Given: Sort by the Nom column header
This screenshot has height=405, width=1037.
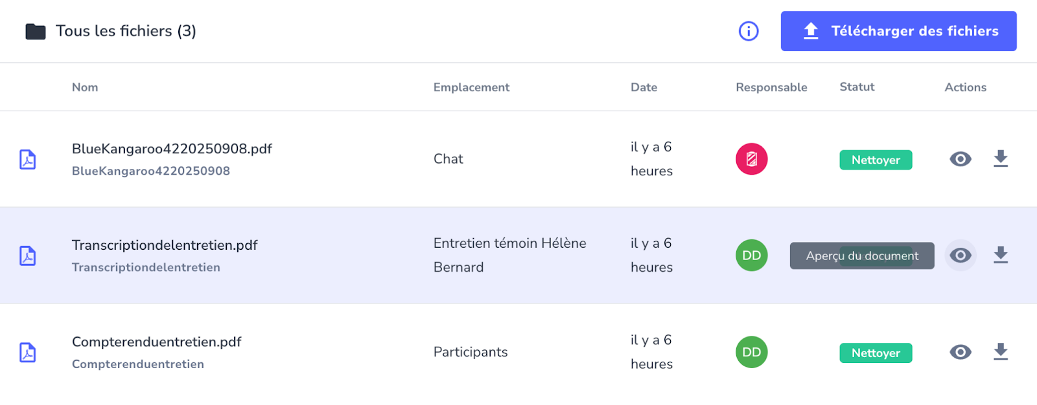Looking at the screenshot, I should click(85, 87).
